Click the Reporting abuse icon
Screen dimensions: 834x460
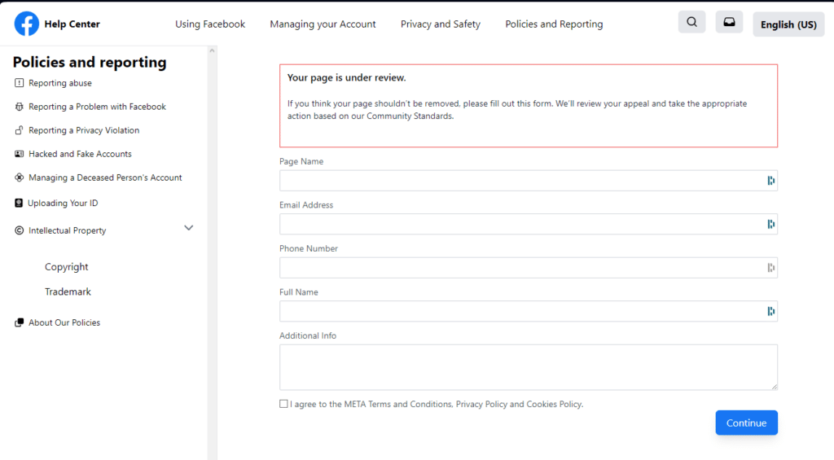[x=20, y=83]
